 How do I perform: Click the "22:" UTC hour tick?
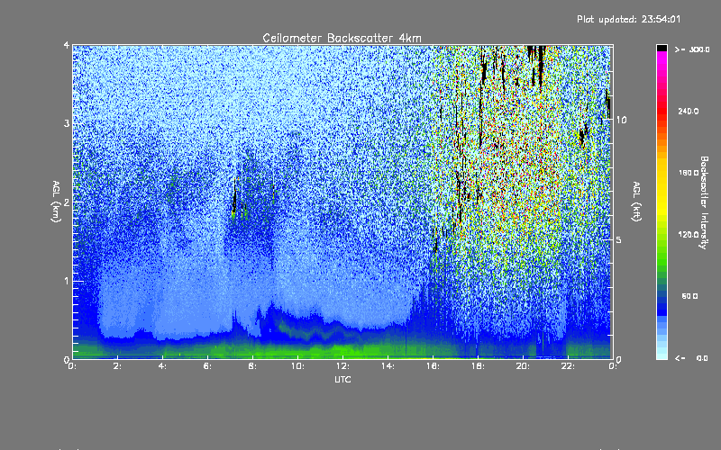[568, 366]
